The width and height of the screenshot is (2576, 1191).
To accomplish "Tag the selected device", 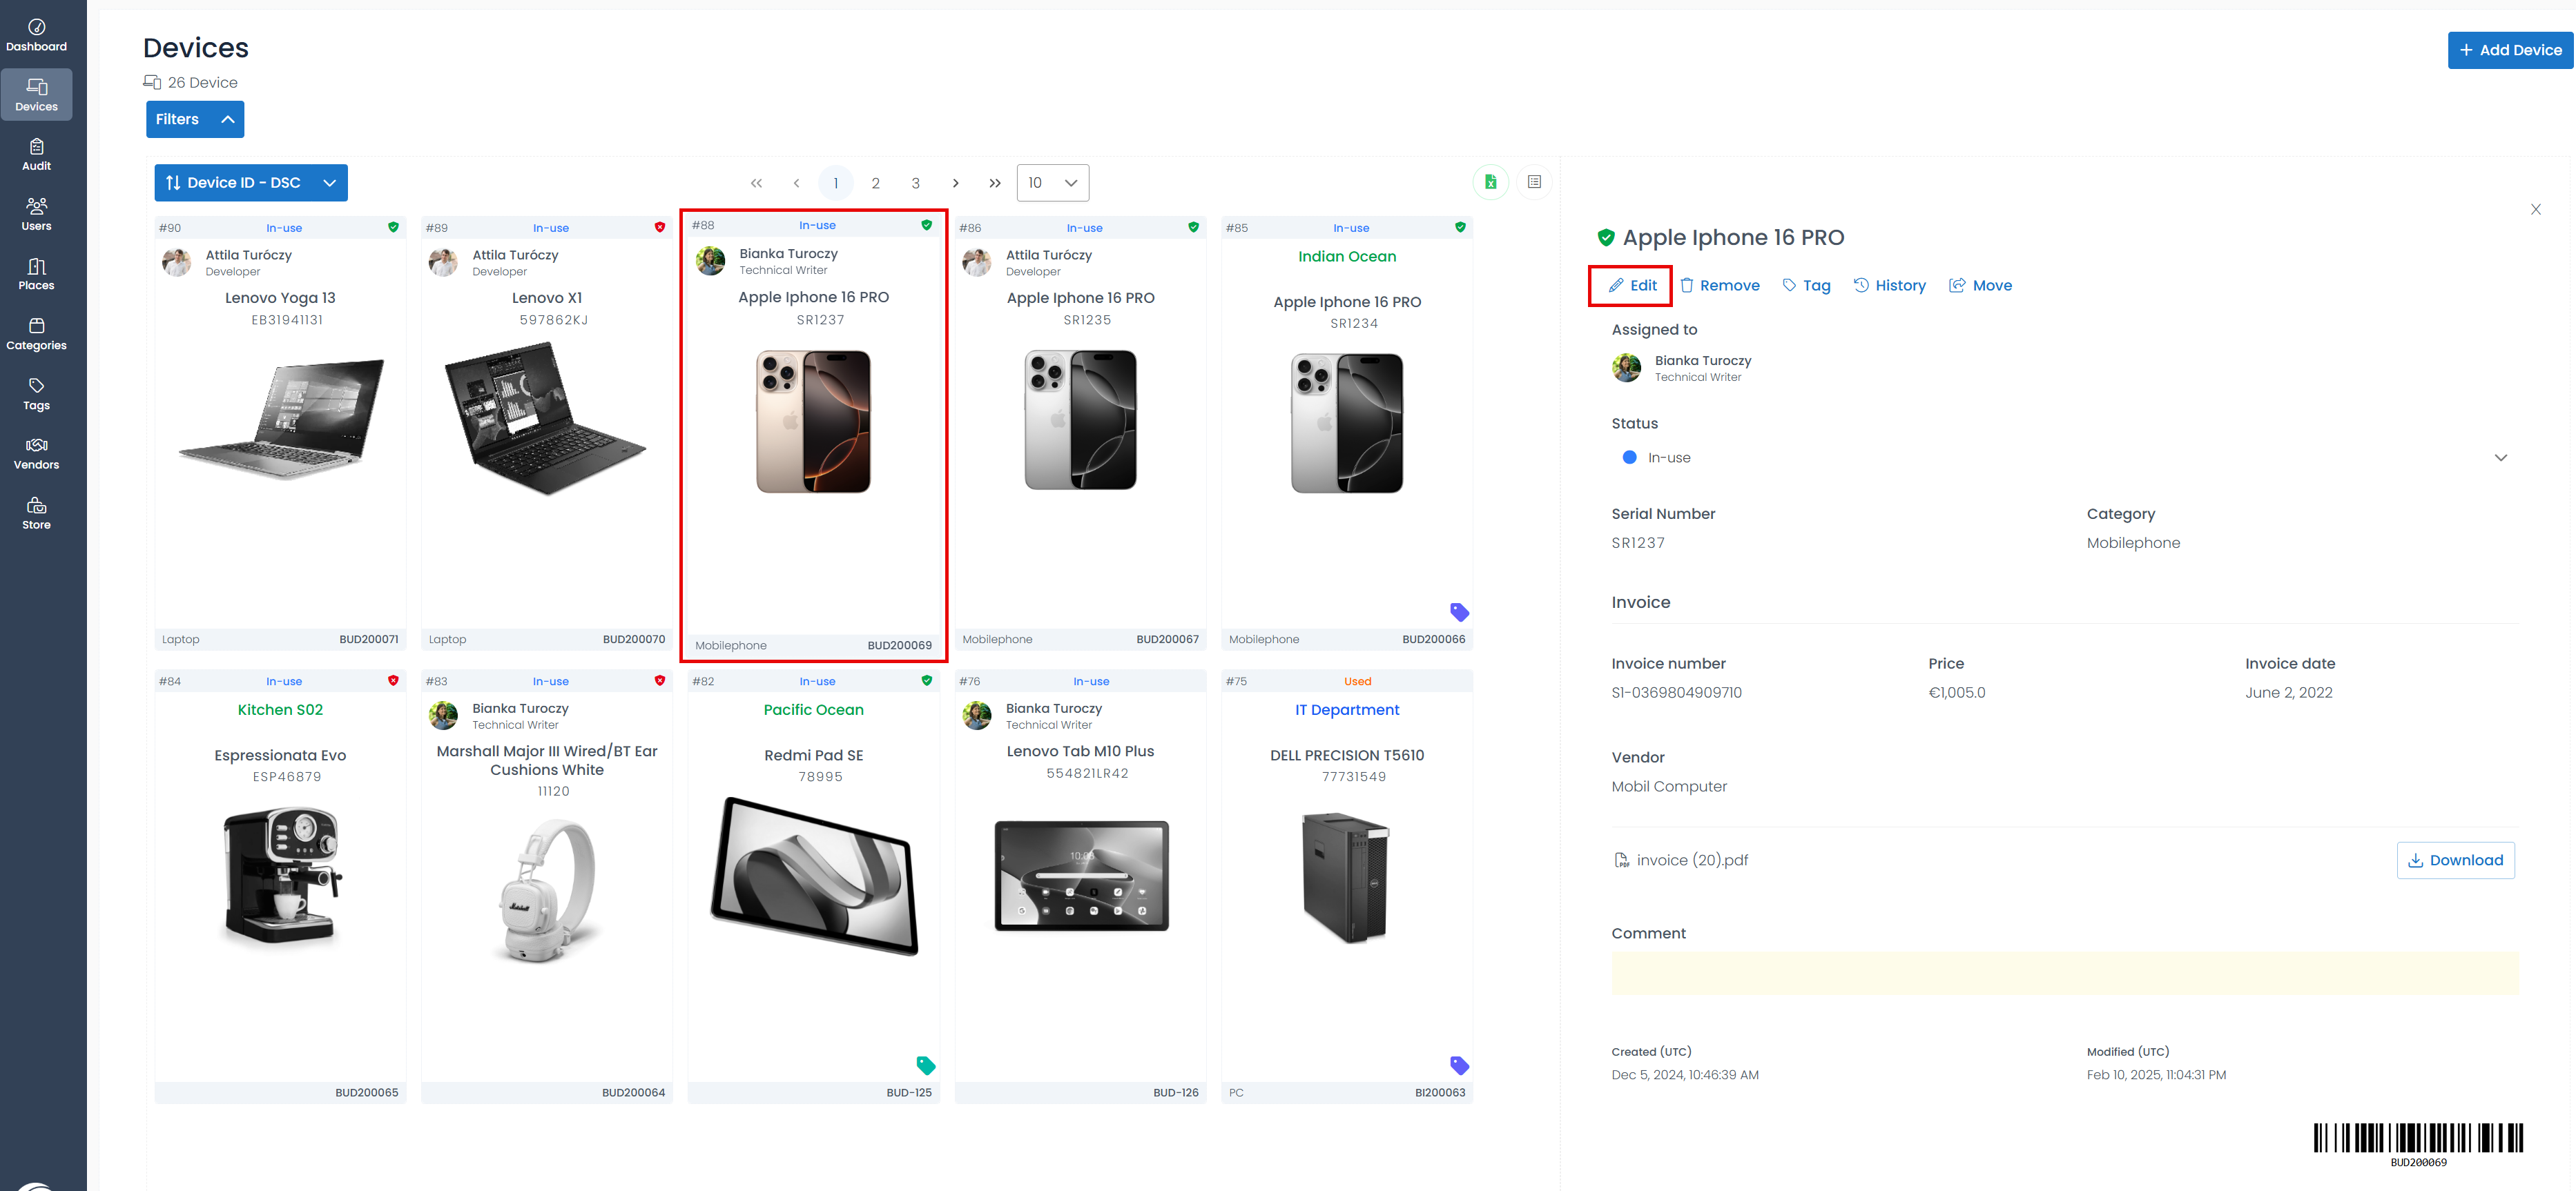I will tap(1806, 286).
